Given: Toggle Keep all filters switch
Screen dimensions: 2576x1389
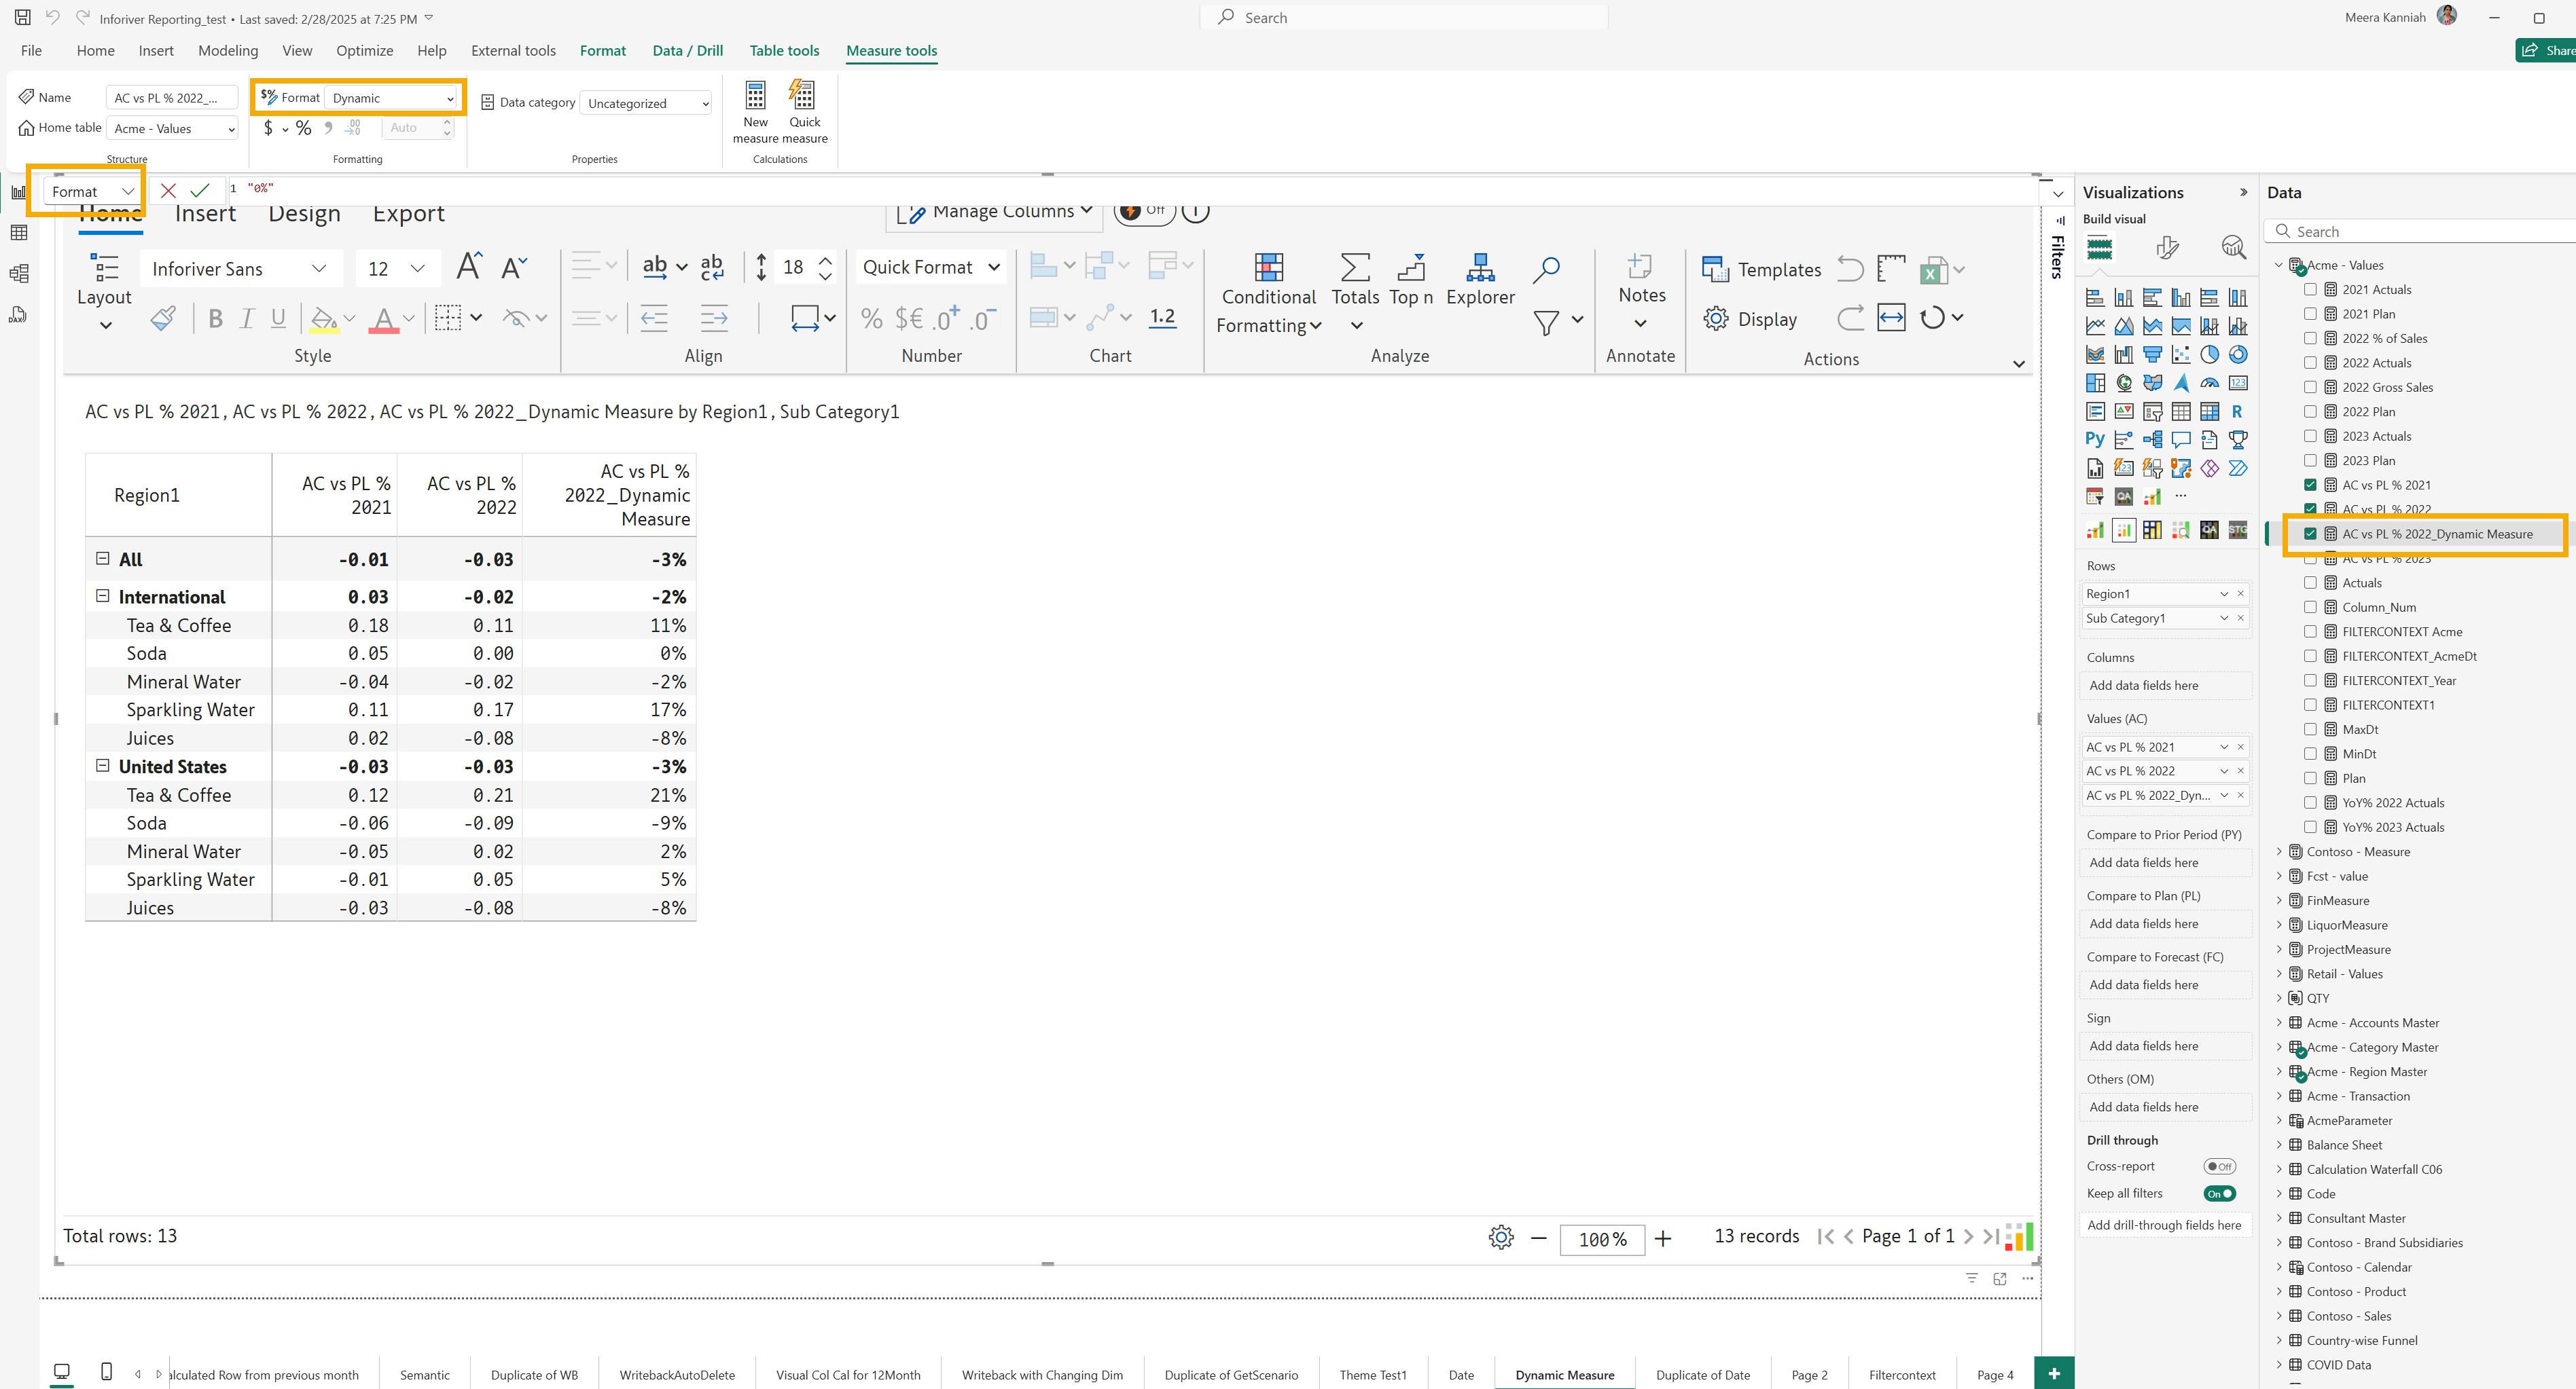Looking at the screenshot, I should tap(2219, 1193).
